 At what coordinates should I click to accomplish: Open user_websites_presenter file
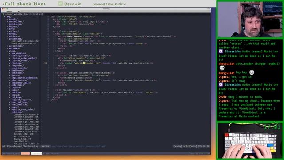(25, 41)
